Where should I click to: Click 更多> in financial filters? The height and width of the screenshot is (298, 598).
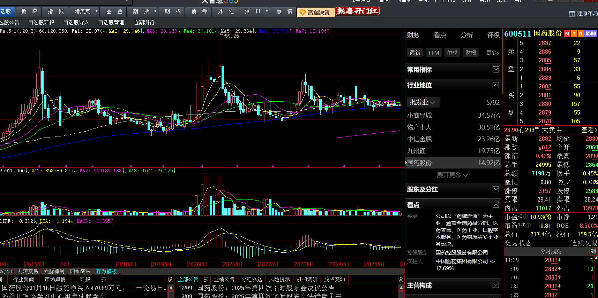coord(493,53)
